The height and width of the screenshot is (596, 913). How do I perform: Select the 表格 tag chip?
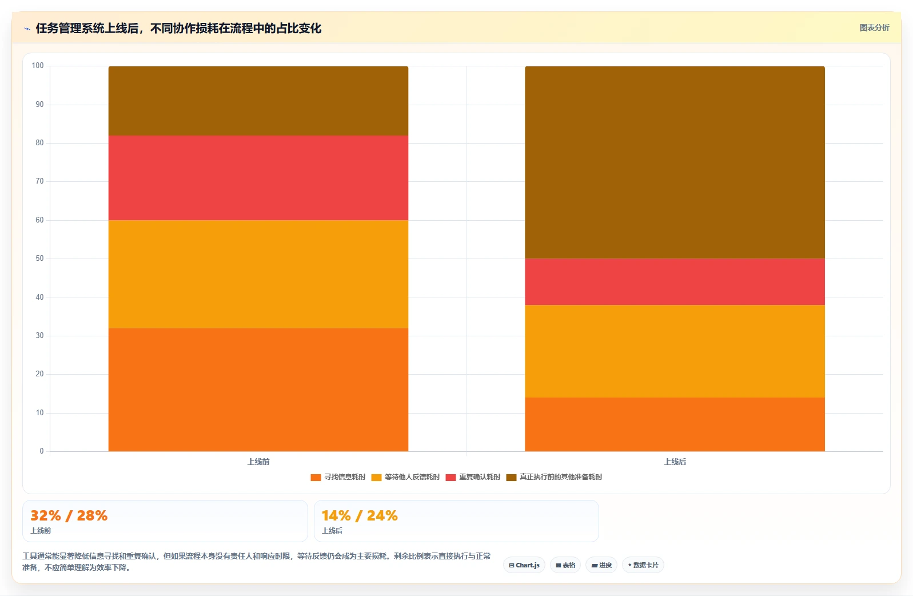click(565, 565)
